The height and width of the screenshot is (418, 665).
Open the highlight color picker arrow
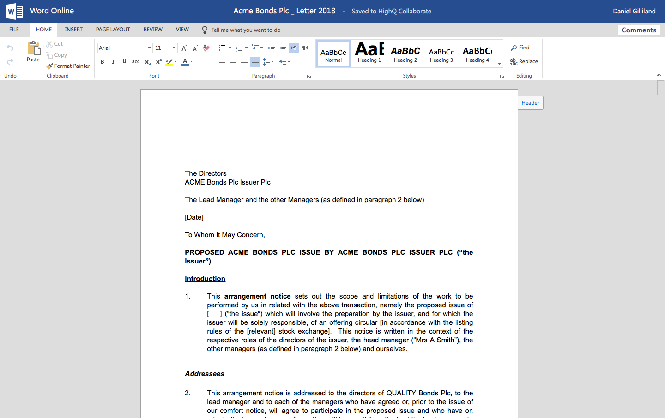[175, 62]
